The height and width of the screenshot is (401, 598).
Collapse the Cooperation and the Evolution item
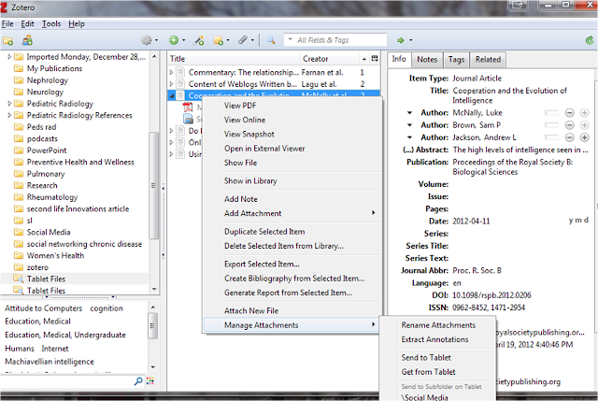point(172,95)
